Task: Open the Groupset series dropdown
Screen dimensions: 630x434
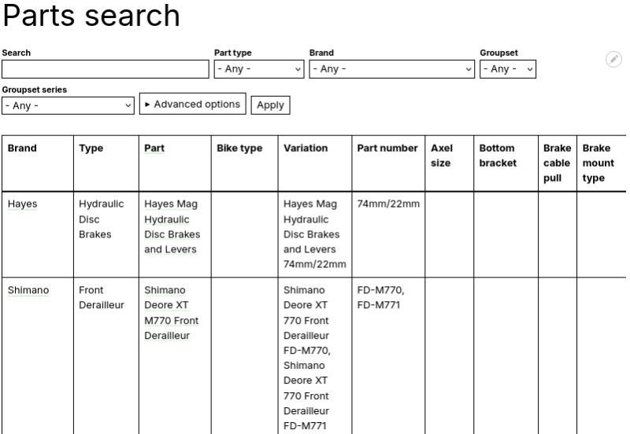Action: click(x=68, y=105)
